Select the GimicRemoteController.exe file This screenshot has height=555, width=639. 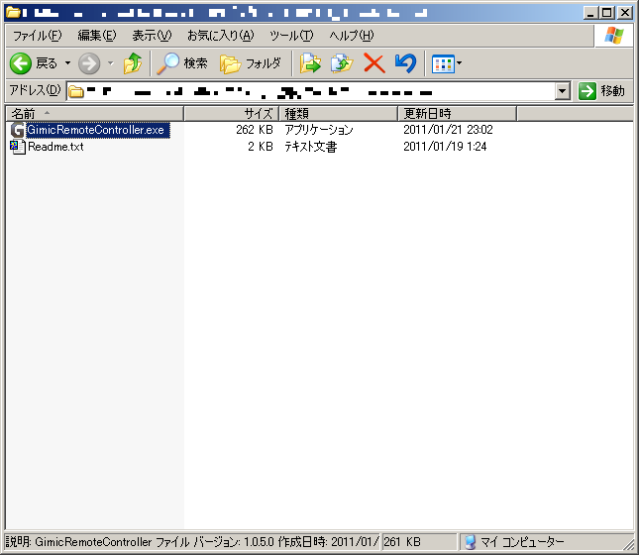[x=96, y=130]
